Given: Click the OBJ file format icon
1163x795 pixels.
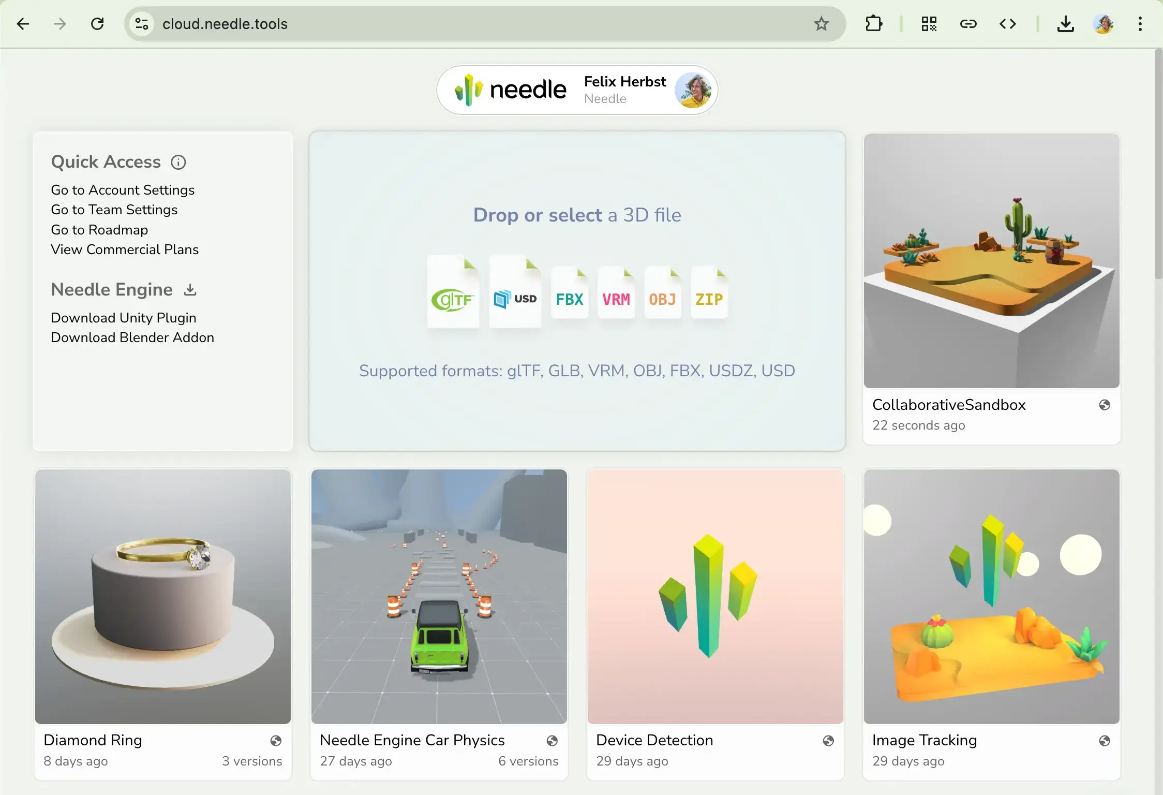Looking at the screenshot, I should pos(663,292).
